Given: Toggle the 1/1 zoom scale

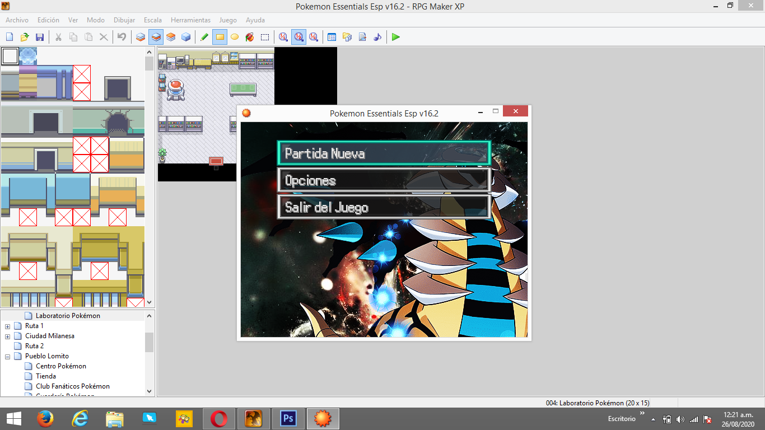Looking at the screenshot, I should click(x=283, y=37).
